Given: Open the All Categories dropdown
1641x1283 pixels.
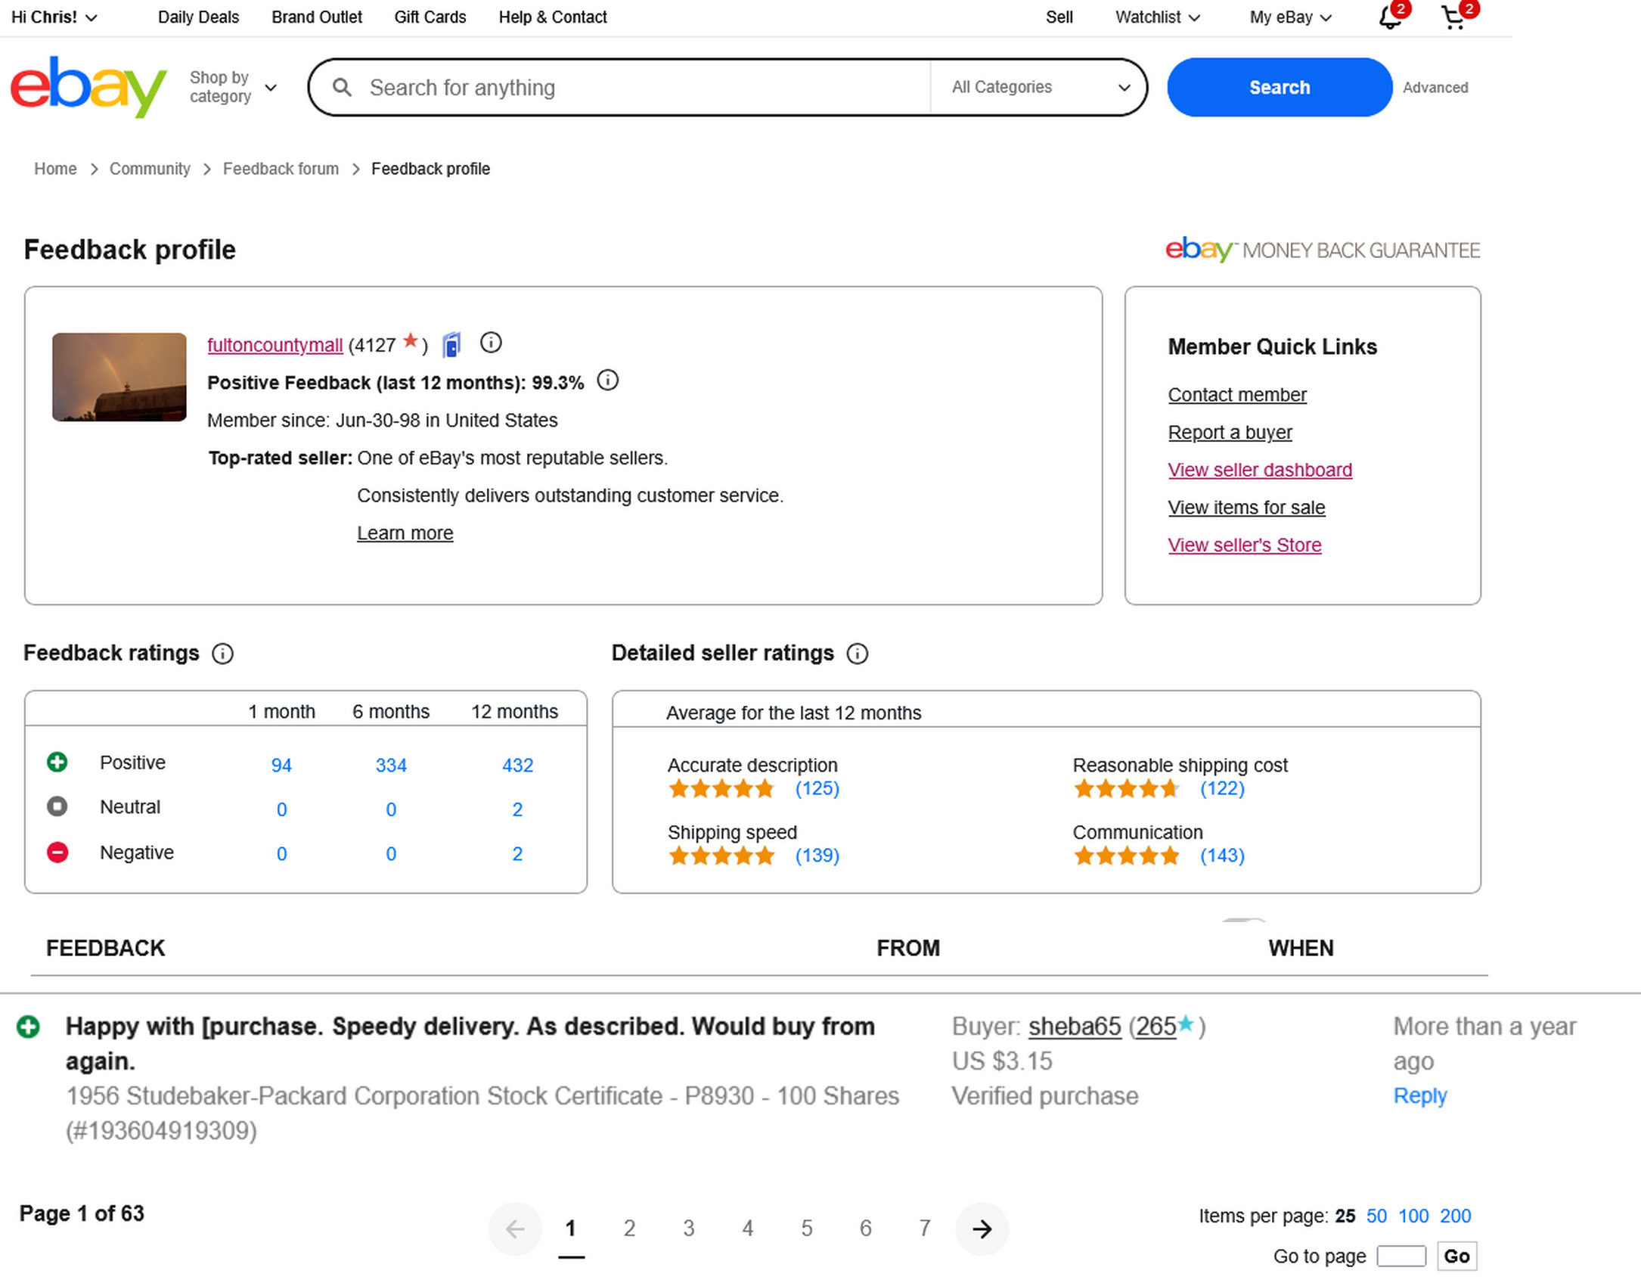Looking at the screenshot, I should pos(1040,87).
